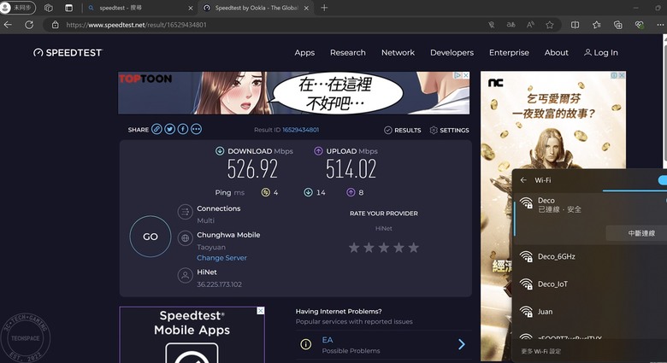Screen dimensions: 667x363
Task: Click the address bar URL
Action: (136, 25)
